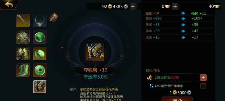Open the hammer forge icon

[x=53, y=17]
